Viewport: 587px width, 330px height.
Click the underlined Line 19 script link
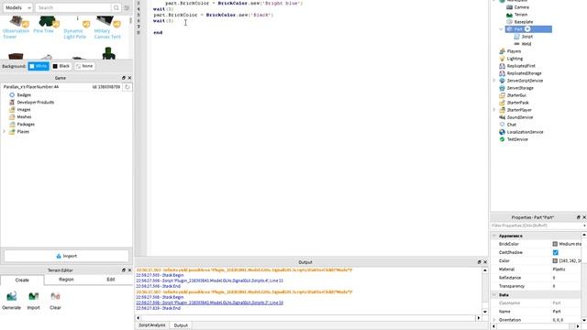click(x=210, y=302)
